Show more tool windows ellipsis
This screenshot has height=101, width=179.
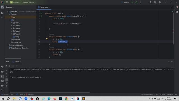pyautogui.click(x=2, y=18)
